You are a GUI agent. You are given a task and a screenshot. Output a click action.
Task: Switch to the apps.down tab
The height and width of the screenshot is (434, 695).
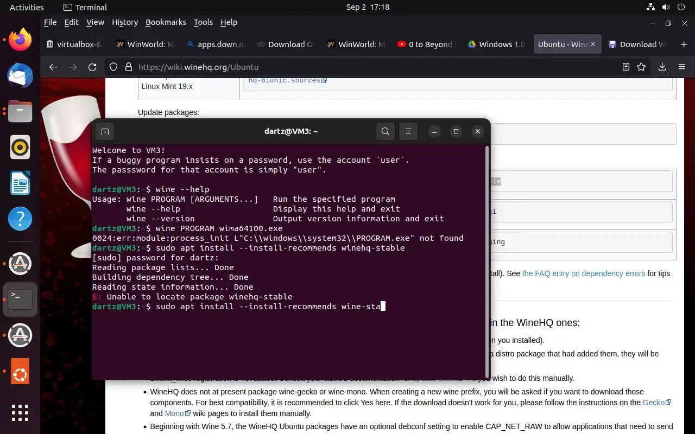[x=215, y=44]
